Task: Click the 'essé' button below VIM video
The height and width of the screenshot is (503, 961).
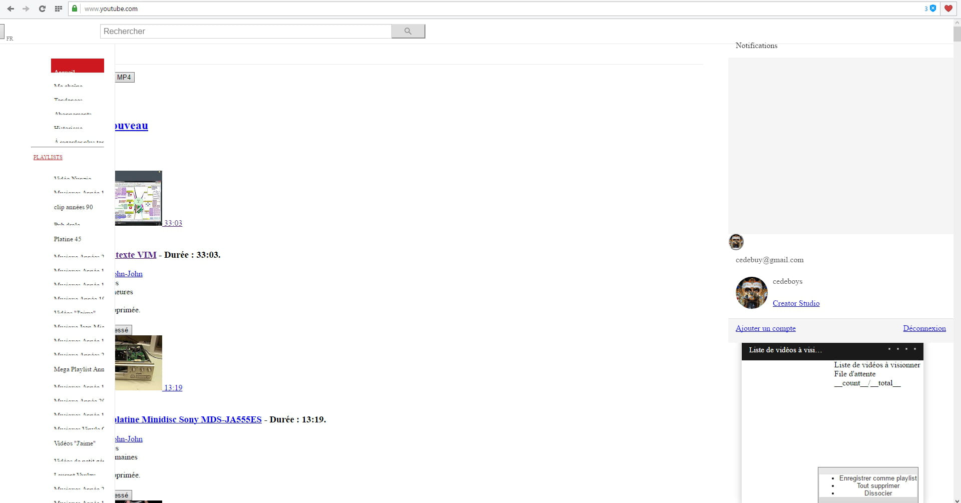Action: click(x=123, y=330)
